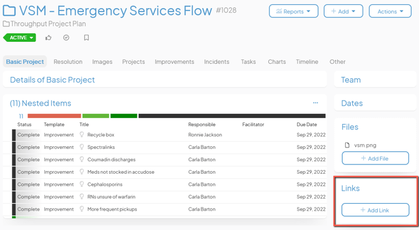The height and width of the screenshot is (230, 419).
Task: Sort by the Status column header
Action: [24, 124]
